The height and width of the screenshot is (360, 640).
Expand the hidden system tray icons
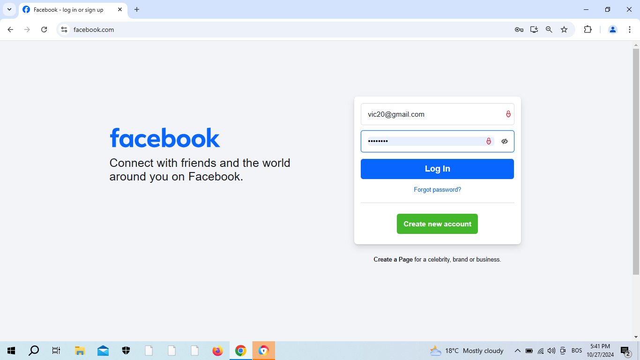(518, 351)
